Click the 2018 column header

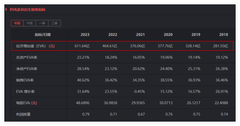coord(224,35)
